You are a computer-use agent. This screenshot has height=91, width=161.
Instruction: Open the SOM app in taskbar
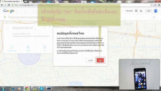click(x=49, y=89)
